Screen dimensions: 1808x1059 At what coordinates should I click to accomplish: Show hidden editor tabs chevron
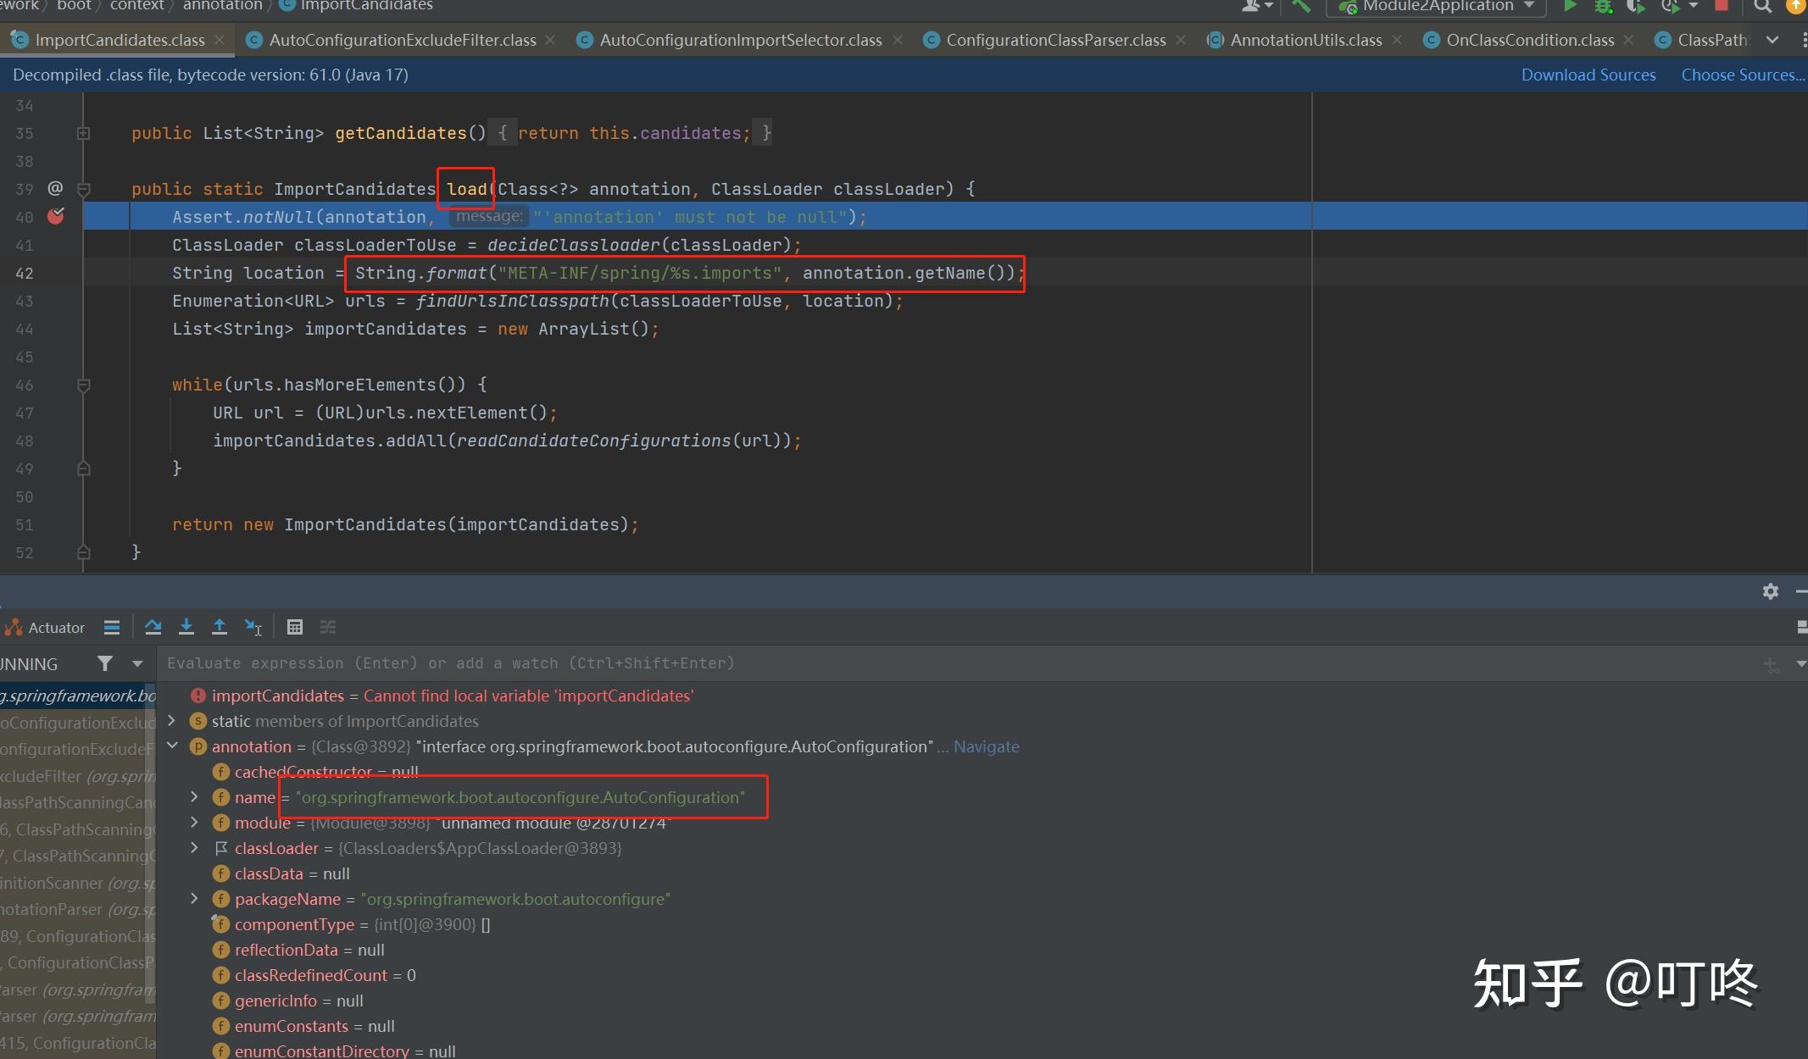click(x=1772, y=40)
